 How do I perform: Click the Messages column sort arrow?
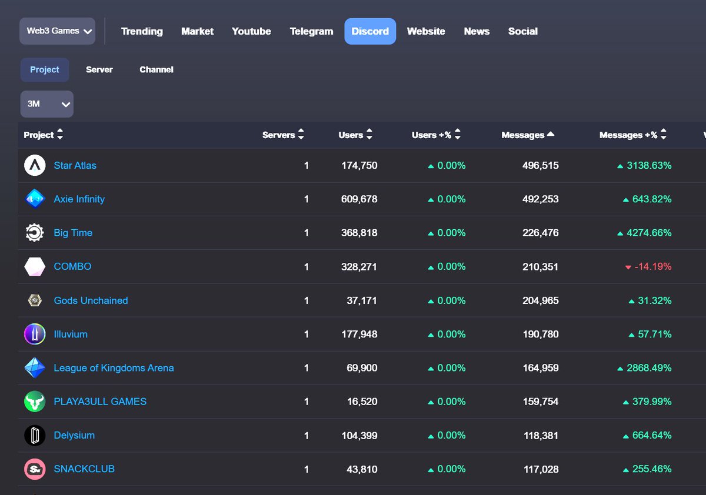(551, 134)
